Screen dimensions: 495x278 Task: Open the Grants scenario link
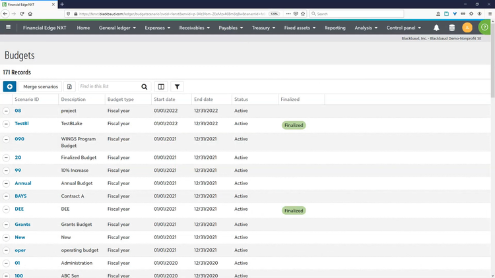22,225
